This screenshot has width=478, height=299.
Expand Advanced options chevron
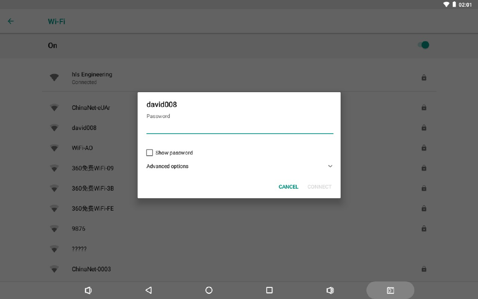(330, 166)
